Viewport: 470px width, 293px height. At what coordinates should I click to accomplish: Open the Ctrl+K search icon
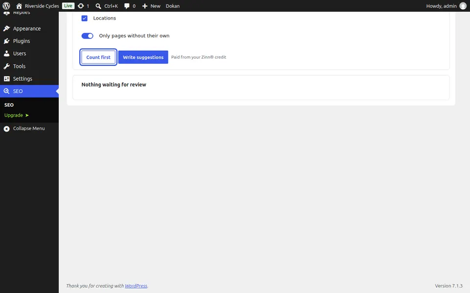click(98, 6)
